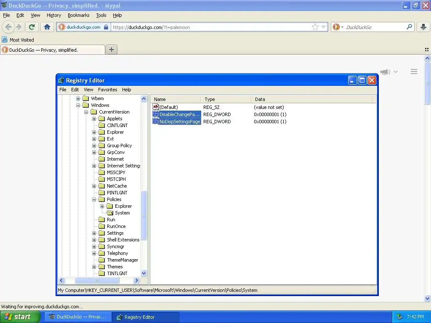
Task: Click the browser Back arrow button
Action: pyautogui.click(x=8, y=27)
